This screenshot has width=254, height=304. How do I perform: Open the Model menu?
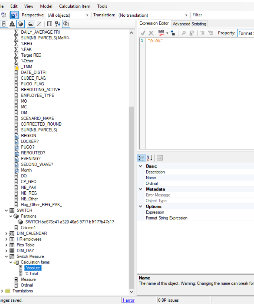point(46,6)
